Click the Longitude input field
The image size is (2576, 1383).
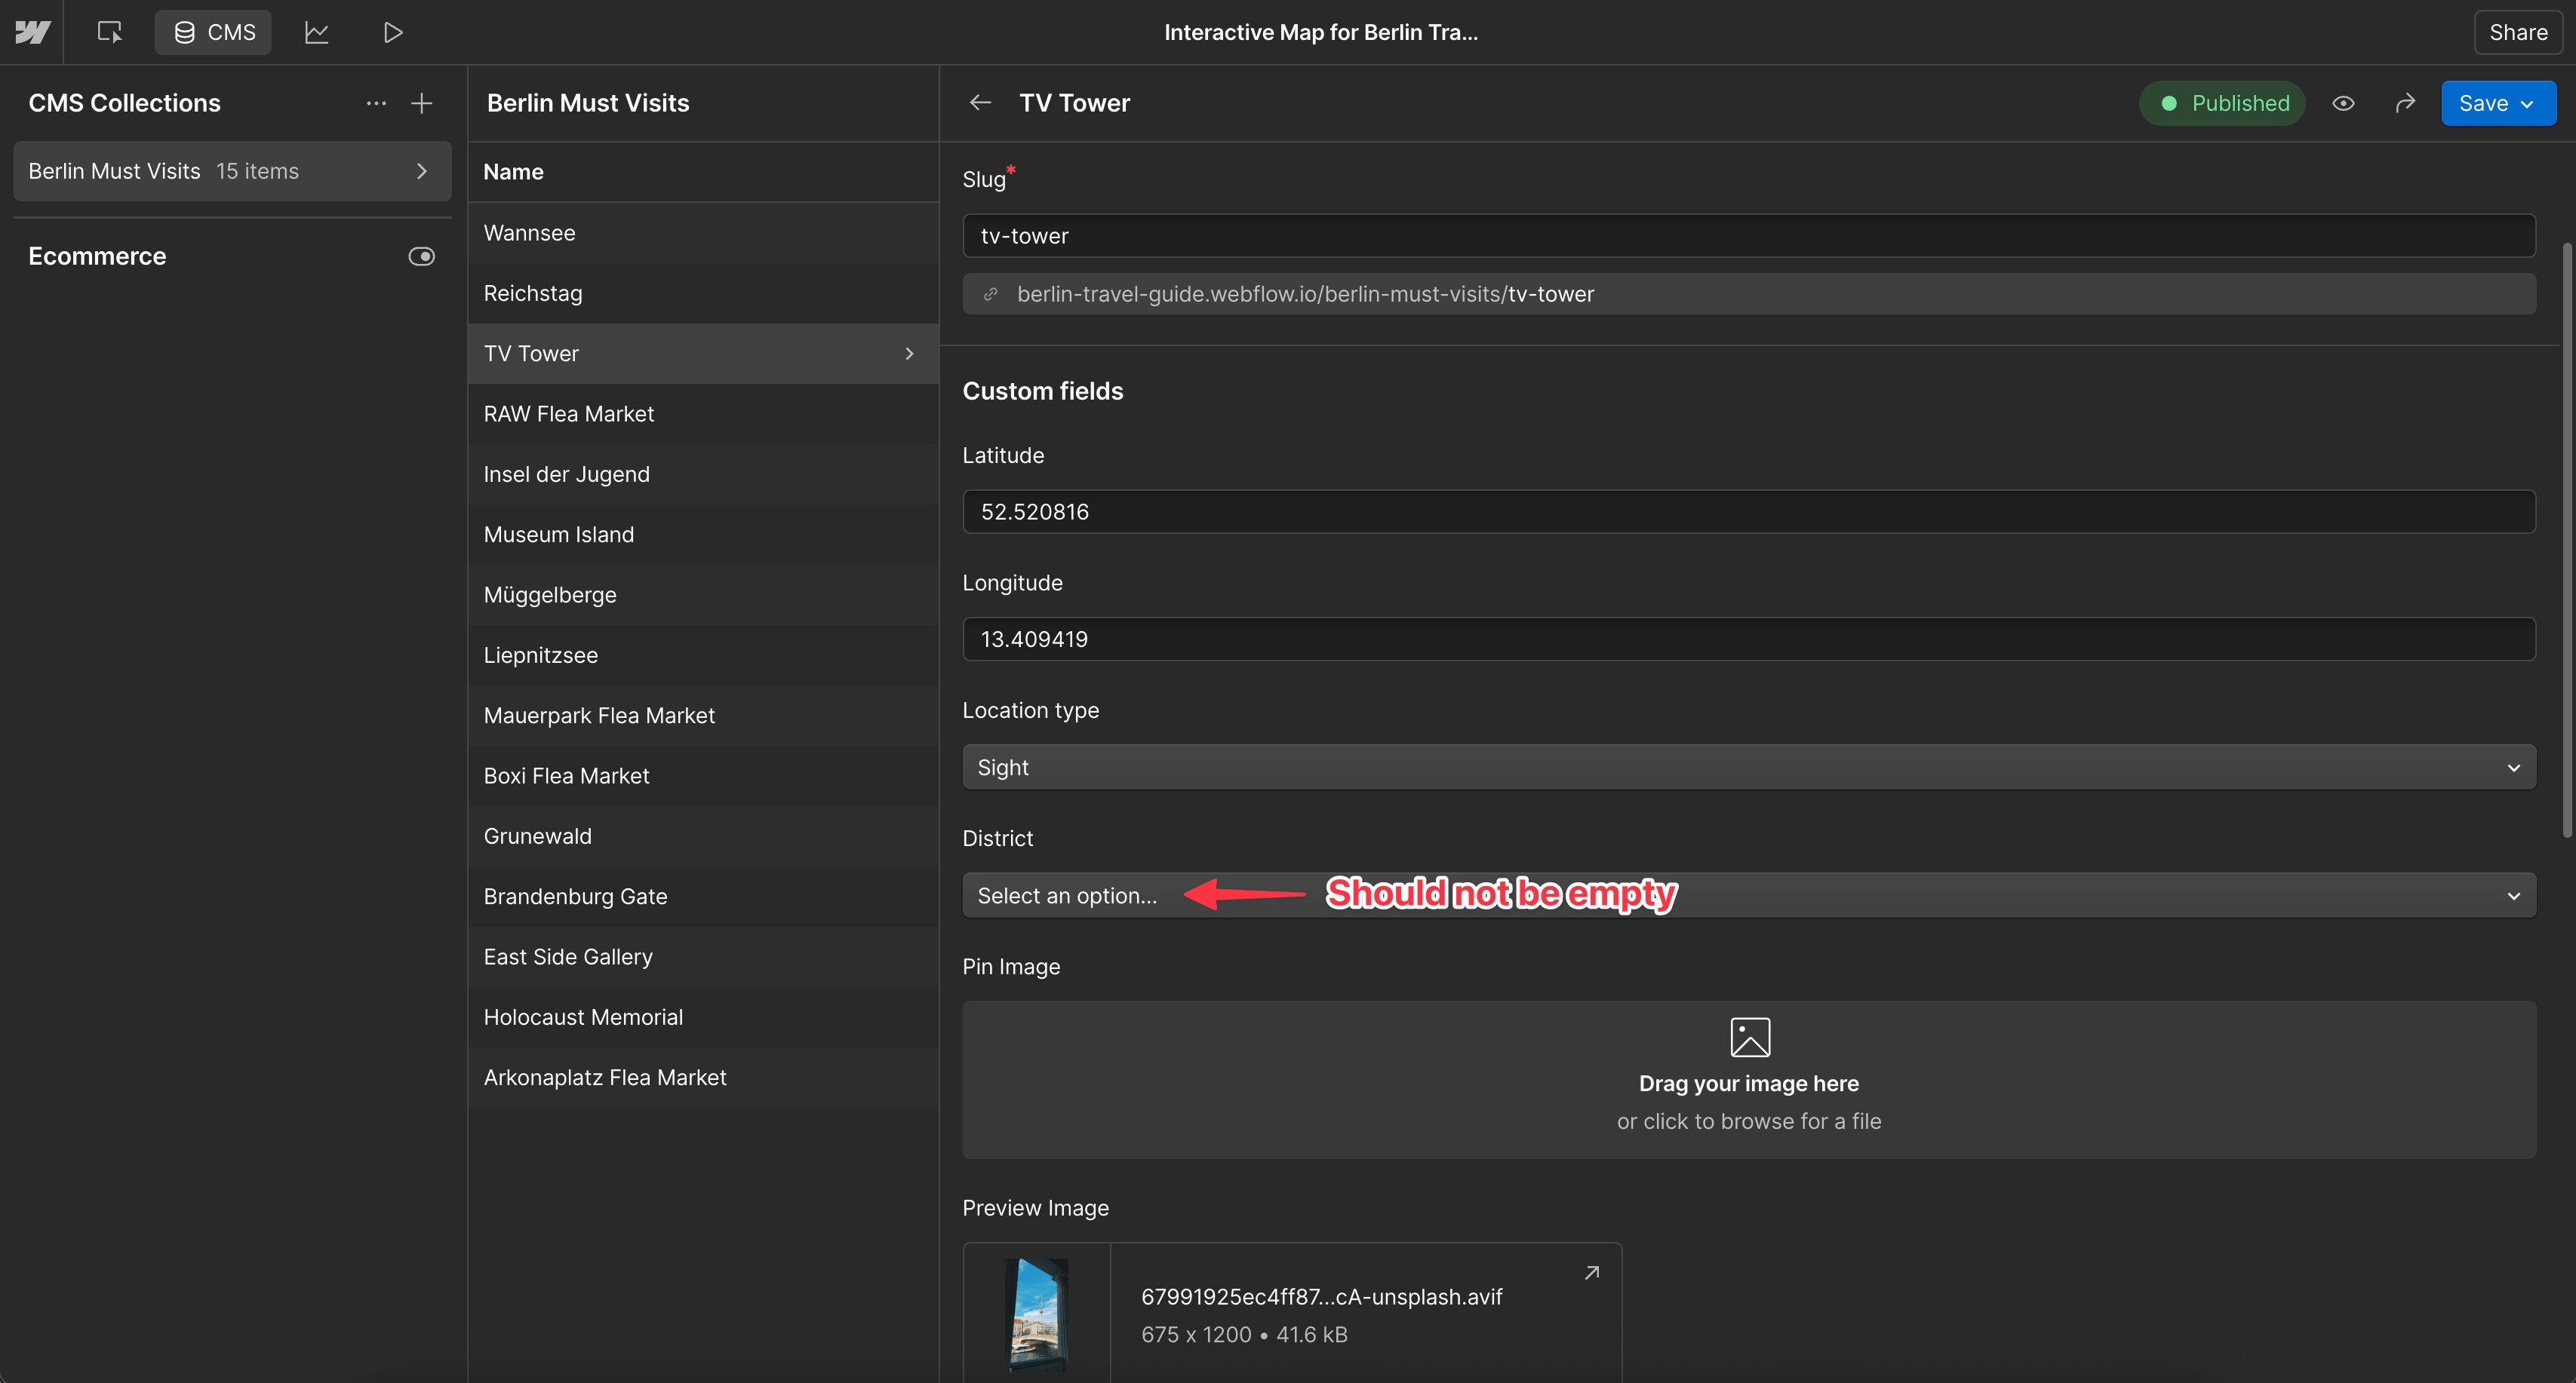tap(1748, 639)
